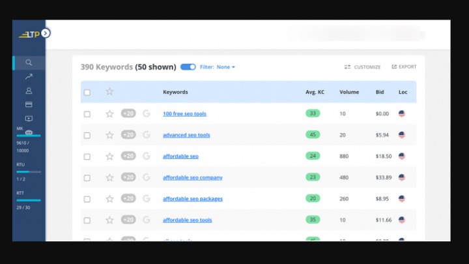Click the CUSTOMIZE button
The height and width of the screenshot is (264, 469).
click(362, 67)
